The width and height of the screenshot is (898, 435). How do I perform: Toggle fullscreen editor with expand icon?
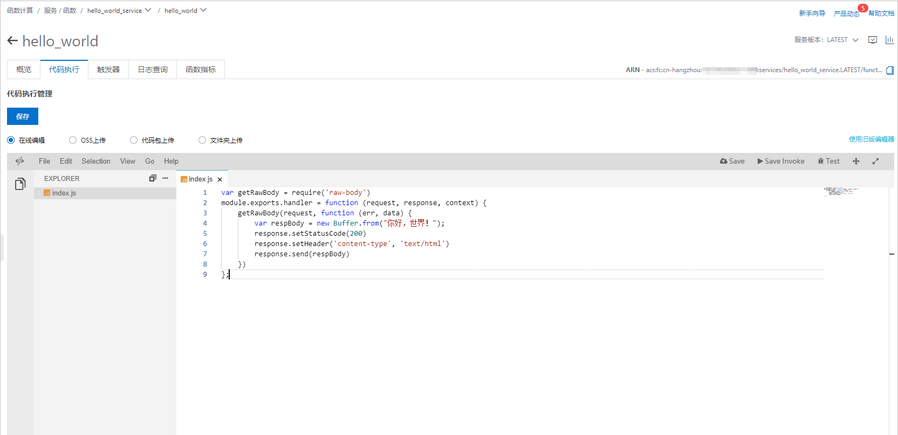[875, 161]
